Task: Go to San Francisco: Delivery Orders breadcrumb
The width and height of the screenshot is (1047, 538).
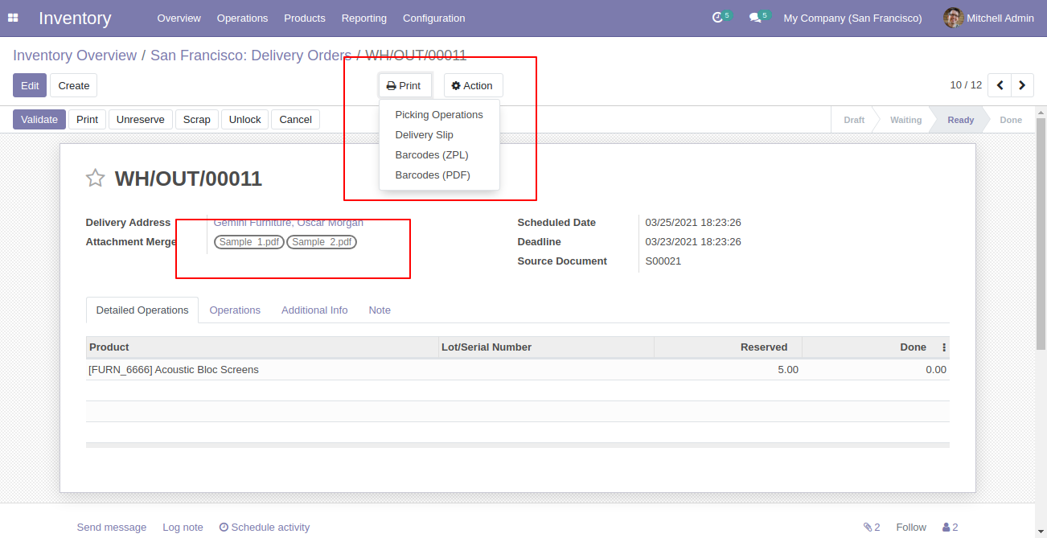Action: click(251, 55)
